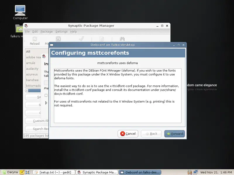Maximize the Debconf window

(x=179, y=45)
